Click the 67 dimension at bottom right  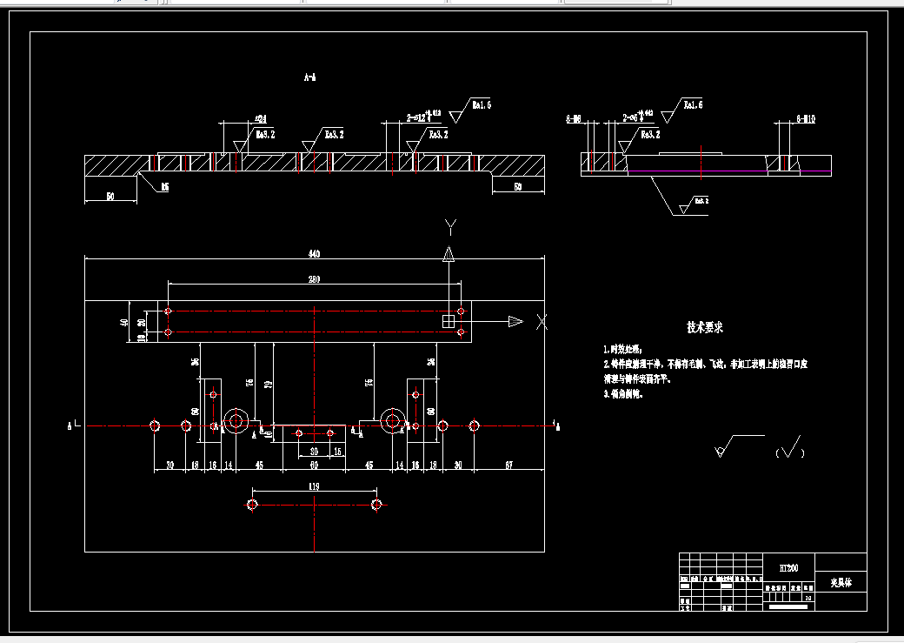[x=509, y=465]
